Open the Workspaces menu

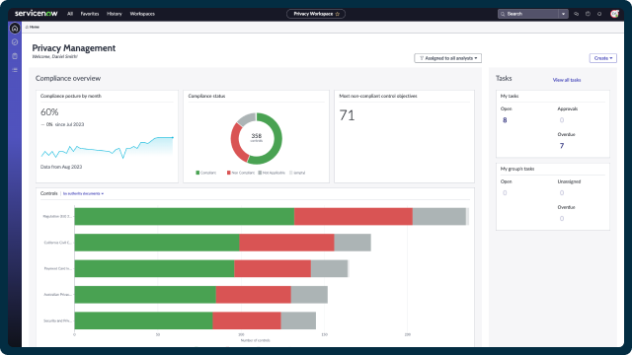coord(142,14)
